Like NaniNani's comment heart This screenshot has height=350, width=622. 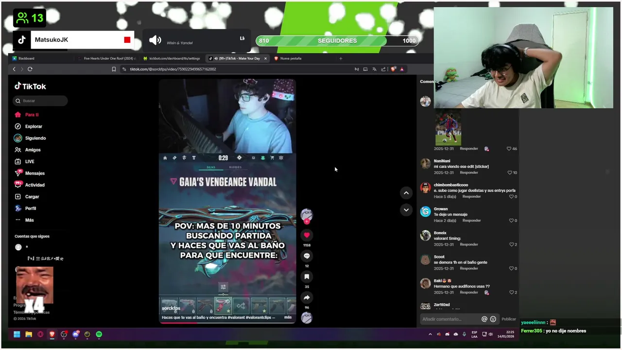point(510,173)
